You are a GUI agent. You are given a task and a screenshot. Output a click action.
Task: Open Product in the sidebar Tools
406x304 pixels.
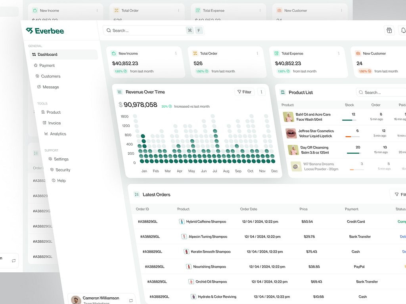[51, 112]
